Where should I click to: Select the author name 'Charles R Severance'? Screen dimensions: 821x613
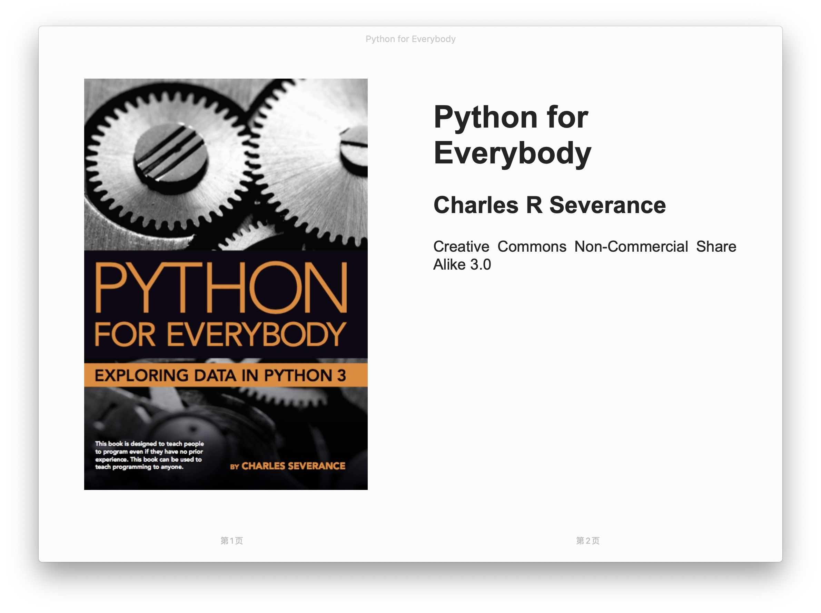pos(550,205)
